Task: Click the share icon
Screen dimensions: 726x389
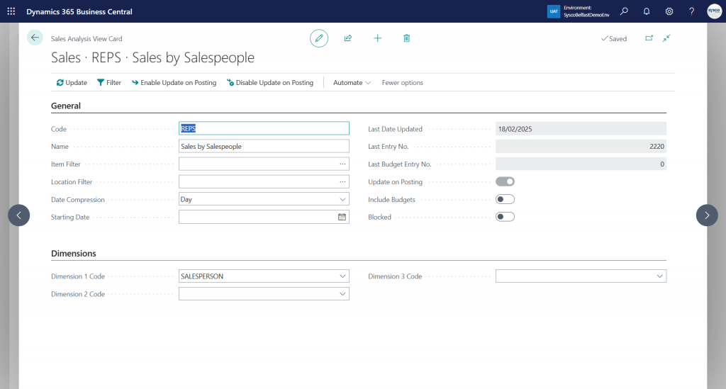Action: [x=348, y=38]
